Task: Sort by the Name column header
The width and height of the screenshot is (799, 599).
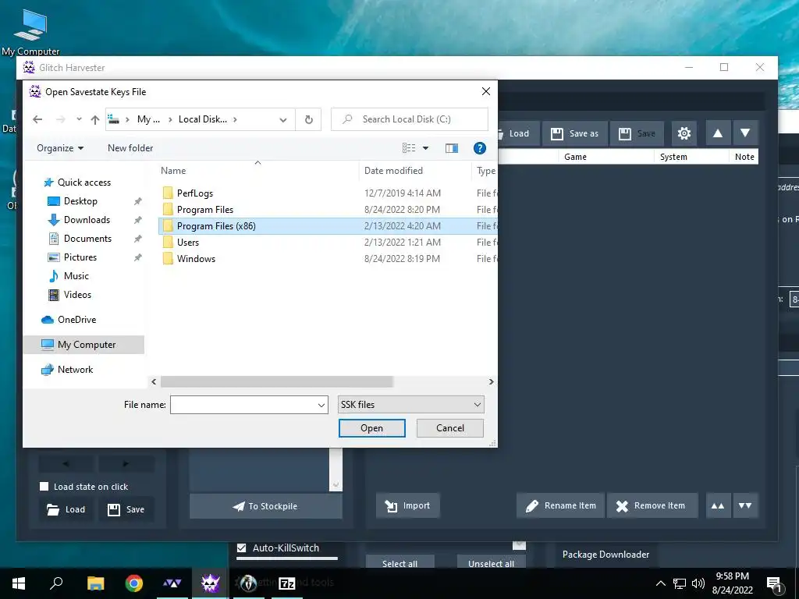Action: (x=173, y=171)
